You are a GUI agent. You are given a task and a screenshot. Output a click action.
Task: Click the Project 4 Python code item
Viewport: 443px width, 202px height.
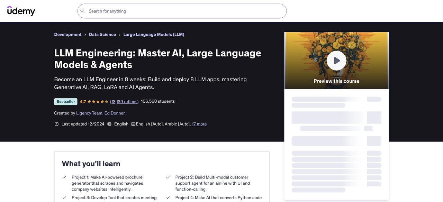[x=218, y=198]
